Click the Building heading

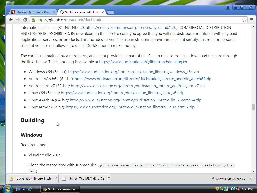32,120
